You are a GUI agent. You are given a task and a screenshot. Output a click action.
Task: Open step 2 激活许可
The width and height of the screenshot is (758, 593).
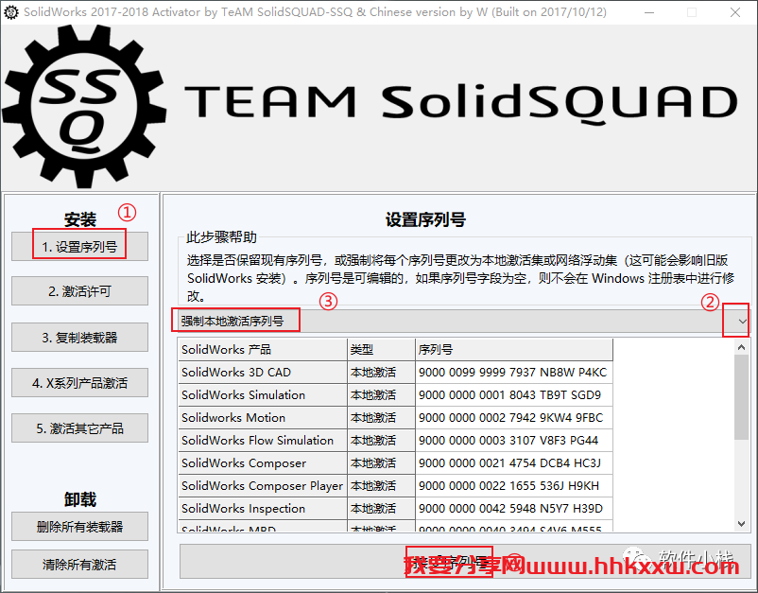(79, 291)
